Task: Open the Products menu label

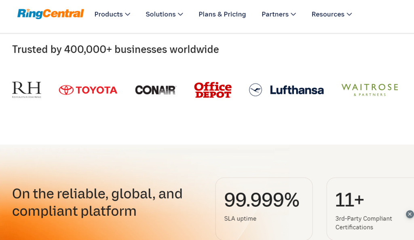Action: click(x=108, y=14)
